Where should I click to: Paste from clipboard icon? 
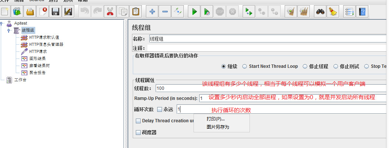tap(135, 12)
